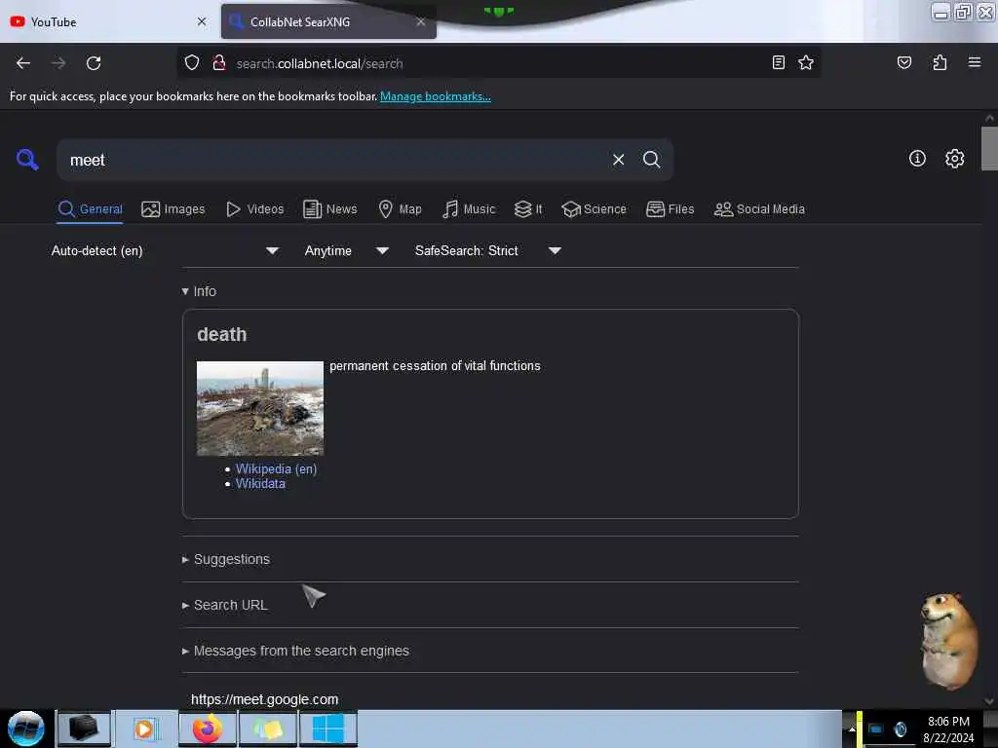The height and width of the screenshot is (748, 998).
Task: Switch to the Social Media category
Action: point(759,208)
